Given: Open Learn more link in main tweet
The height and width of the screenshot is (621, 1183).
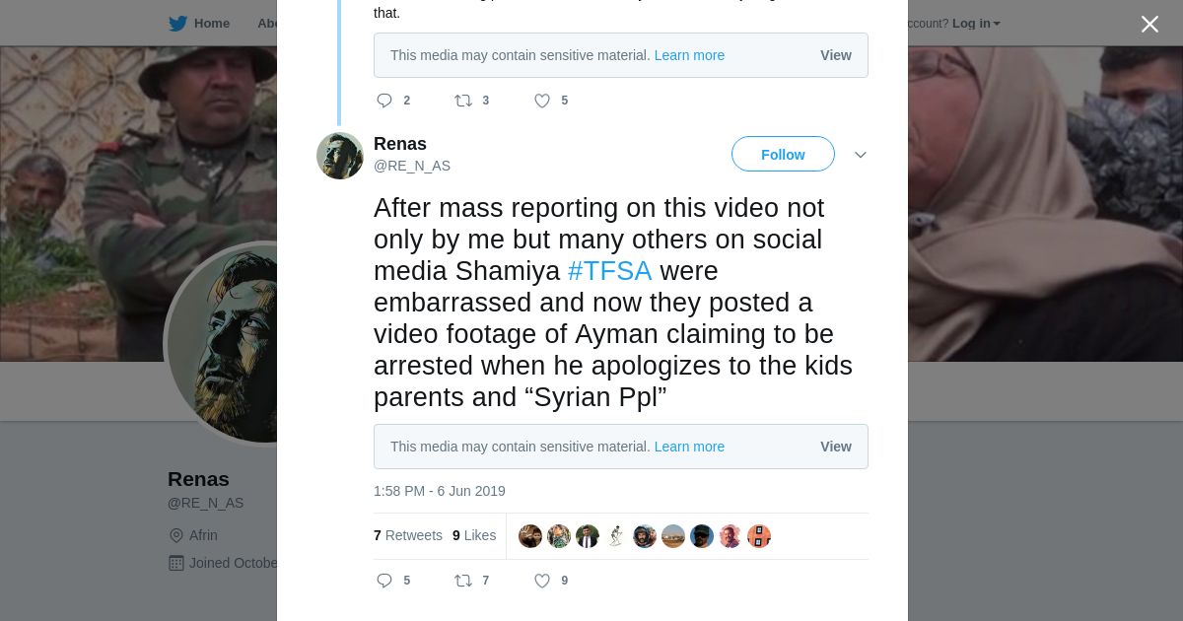Looking at the screenshot, I should coord(689,447).
